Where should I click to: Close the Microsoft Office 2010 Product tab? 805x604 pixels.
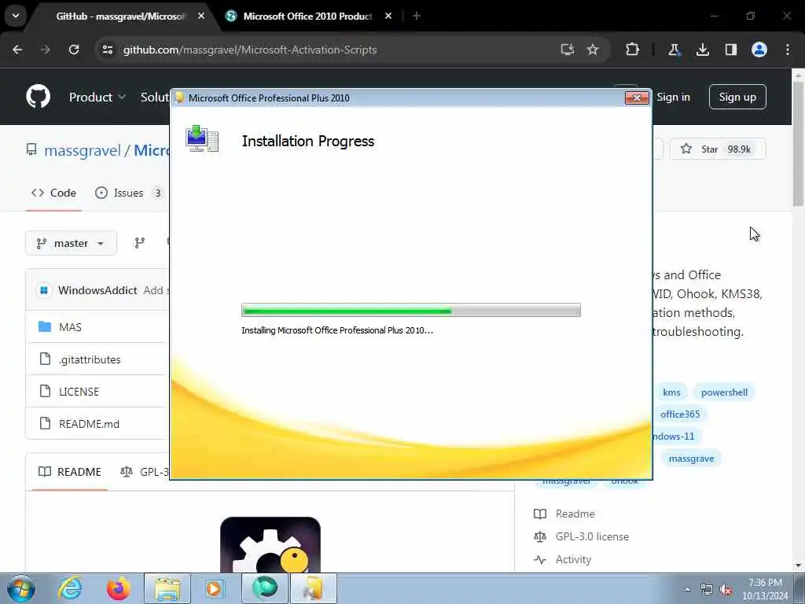click(388, 16)
